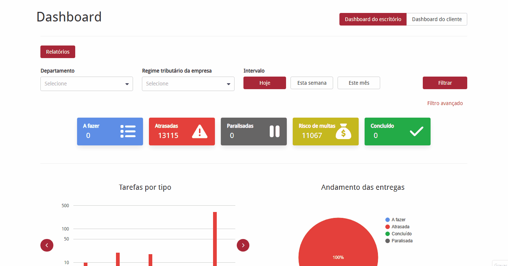Viewport: 508px width, 266px height.
Task: Go to next chart with right arrow
Action: tap(243, 245)
